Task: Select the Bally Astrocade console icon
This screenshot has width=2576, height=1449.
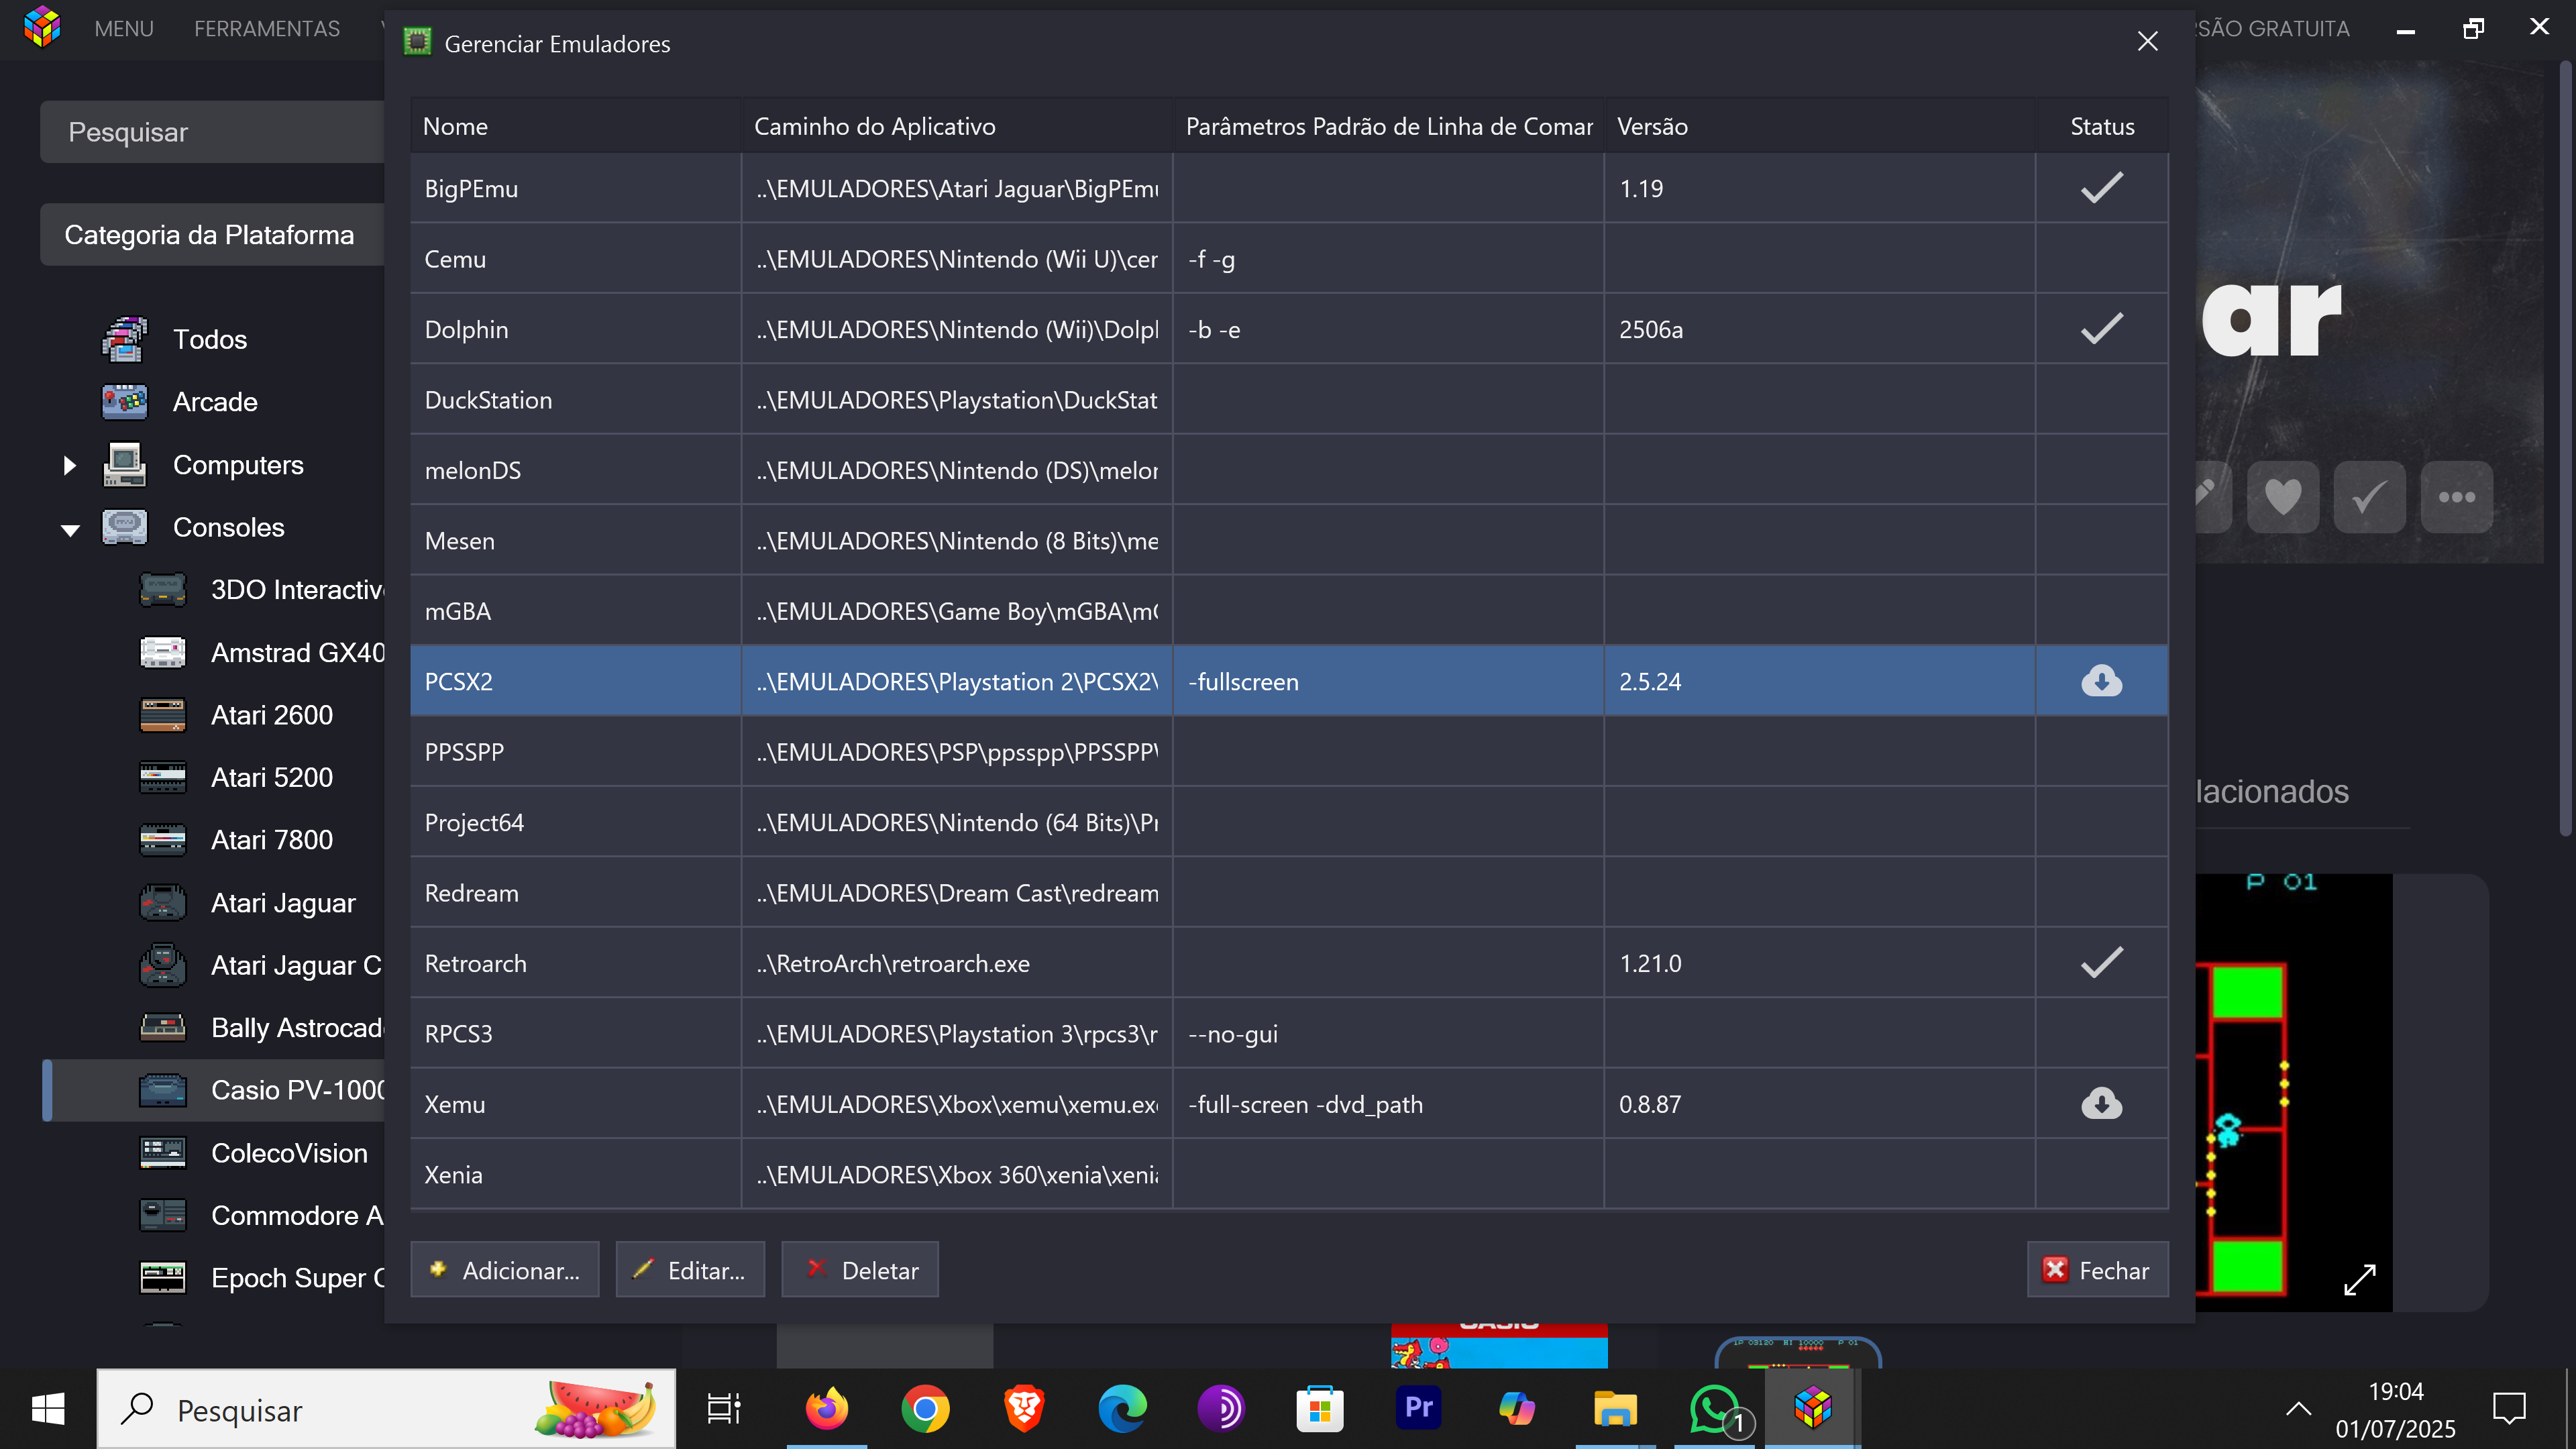Action: point(162,1028)
